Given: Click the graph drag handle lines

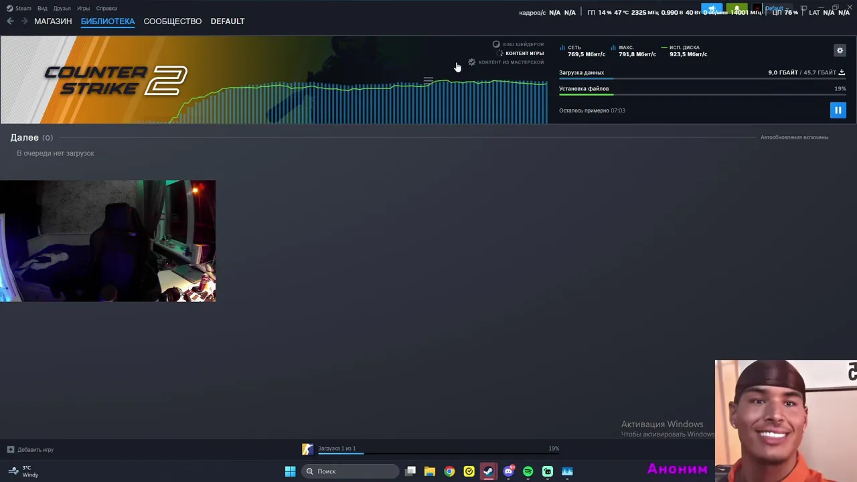Looking at the screenshot, I should 428,80.
